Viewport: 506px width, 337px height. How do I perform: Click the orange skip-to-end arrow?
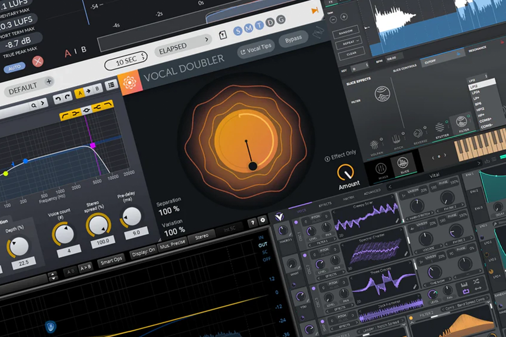(x=315, y=11)
